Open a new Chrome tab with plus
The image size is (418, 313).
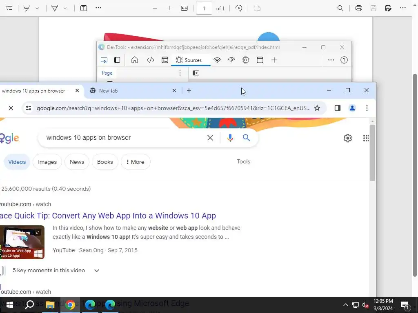pyautogui.click(x=189, y=91)
